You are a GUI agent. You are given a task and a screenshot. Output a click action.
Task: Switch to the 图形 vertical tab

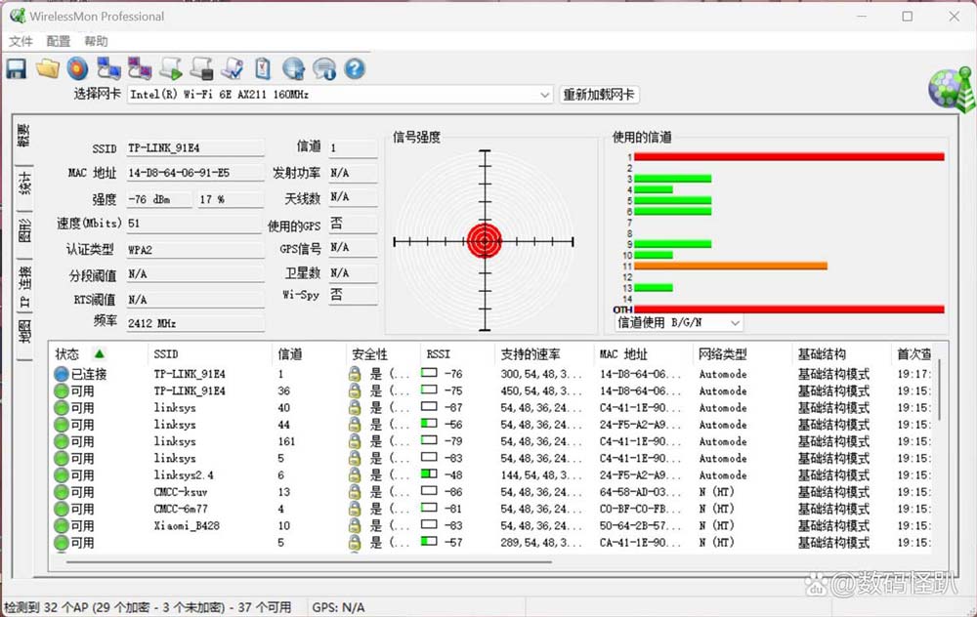click(x=23, y=231)
